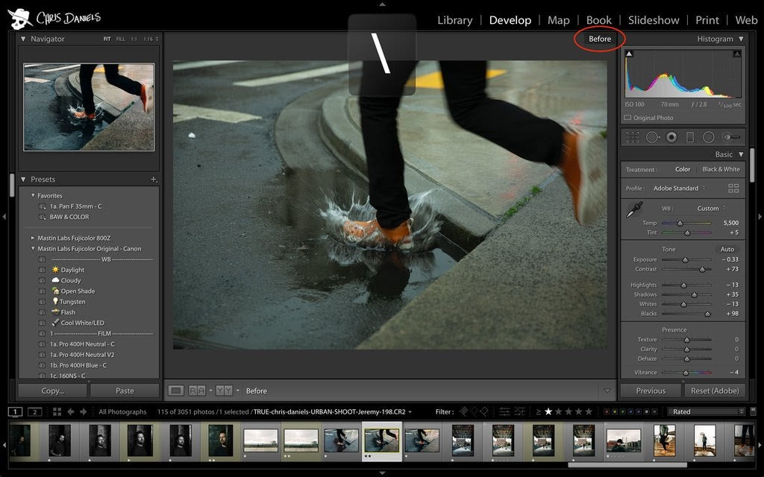Select the Adjustment Brush tool

click(731, 137)
